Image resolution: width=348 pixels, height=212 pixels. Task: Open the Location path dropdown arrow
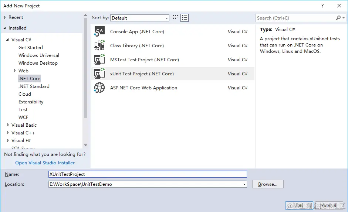coord(244,184)
